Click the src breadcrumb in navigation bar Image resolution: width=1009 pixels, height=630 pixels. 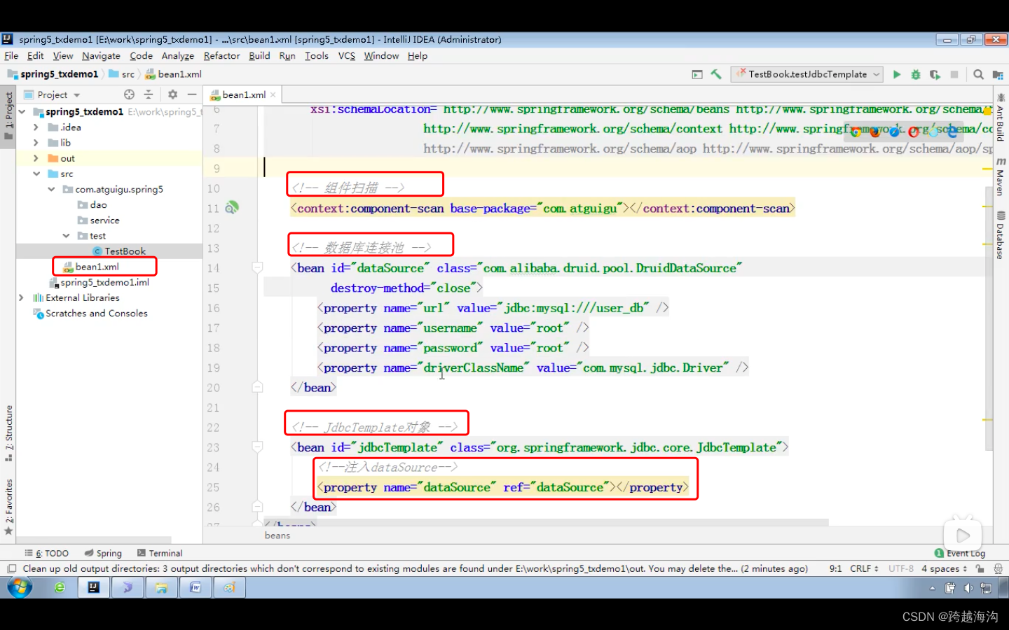click(x=122, y=74)
